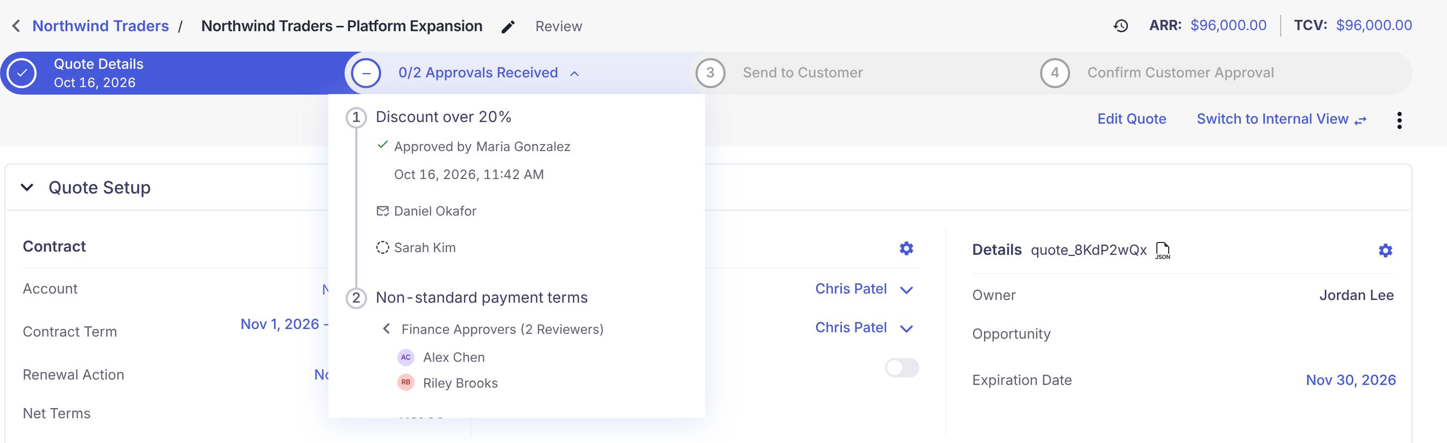
Task: Click the pencil icon to rename quote
Action: [x=508, y=26]
